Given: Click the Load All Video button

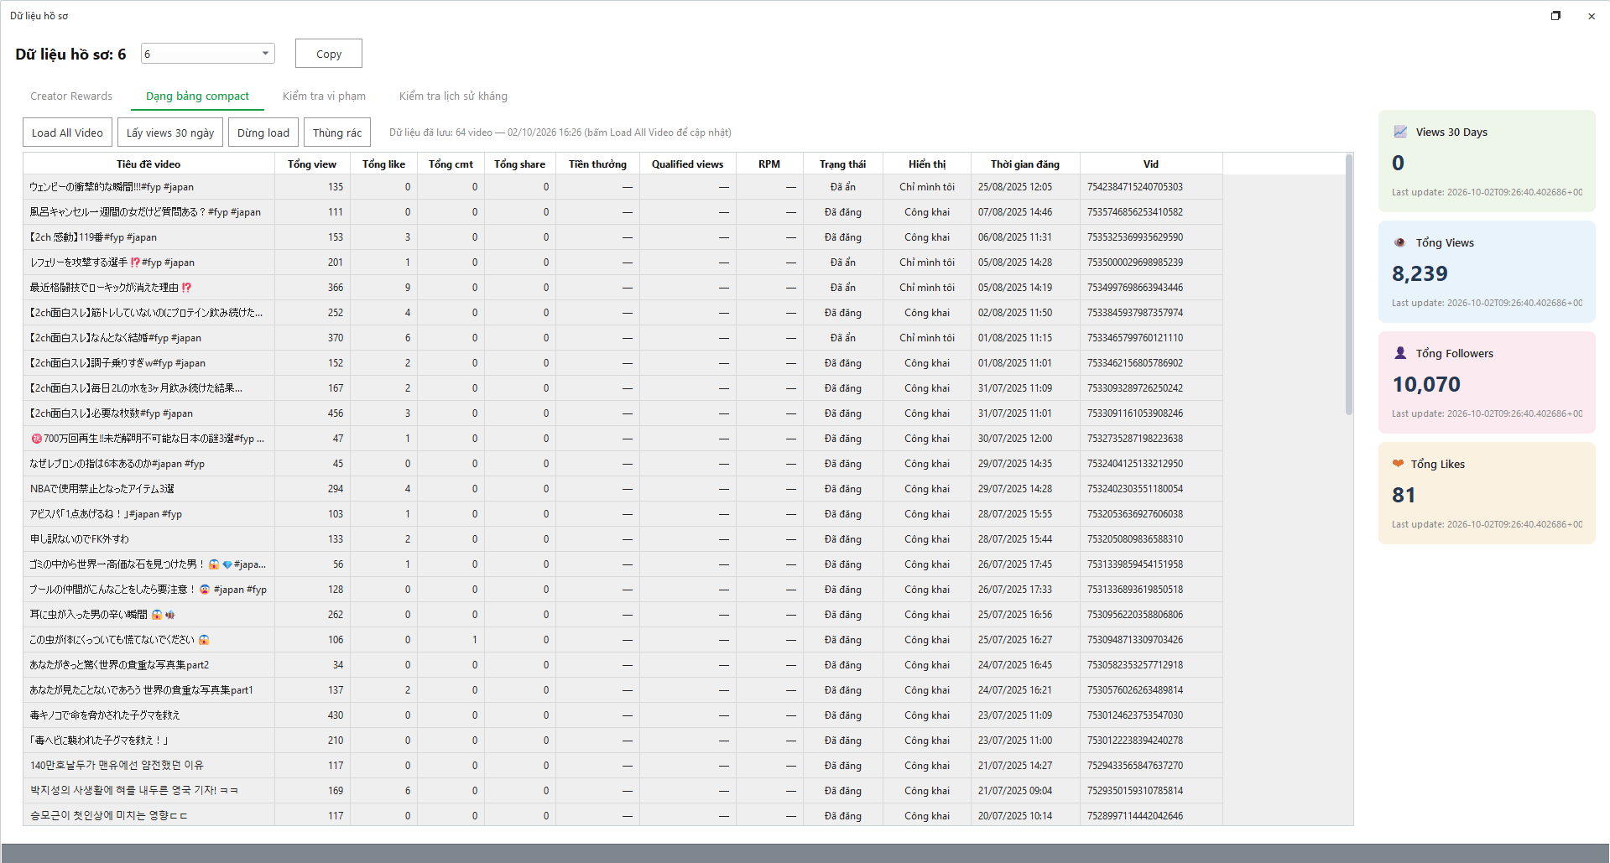Looking at the screenshot, I should [x=67, y=133].
